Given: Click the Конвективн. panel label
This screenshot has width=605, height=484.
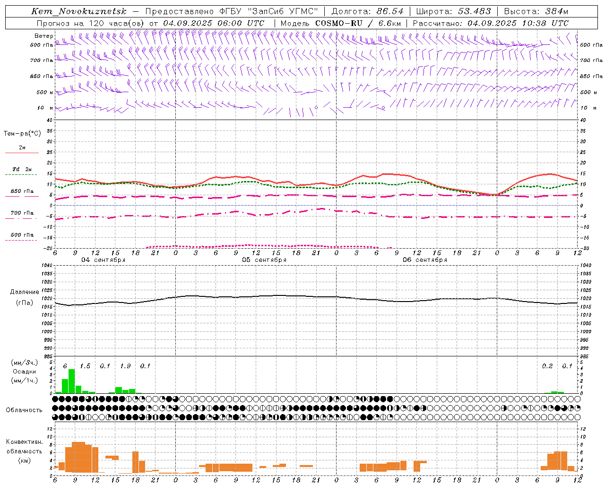Looking at the screenshot, I should tap(24, 442).
